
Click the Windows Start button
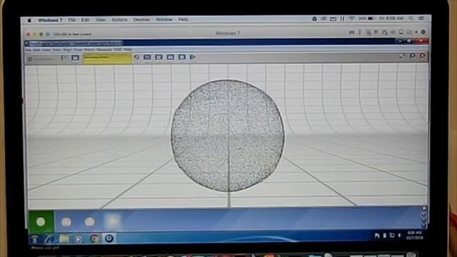point(35,239)
